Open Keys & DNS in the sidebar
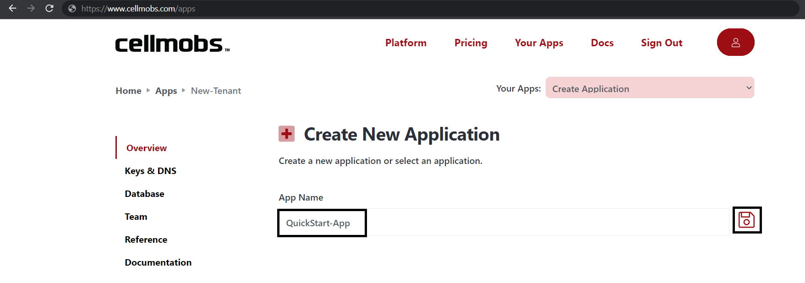Viewport: 805px width, 283px height. click(x=150, y=171)
